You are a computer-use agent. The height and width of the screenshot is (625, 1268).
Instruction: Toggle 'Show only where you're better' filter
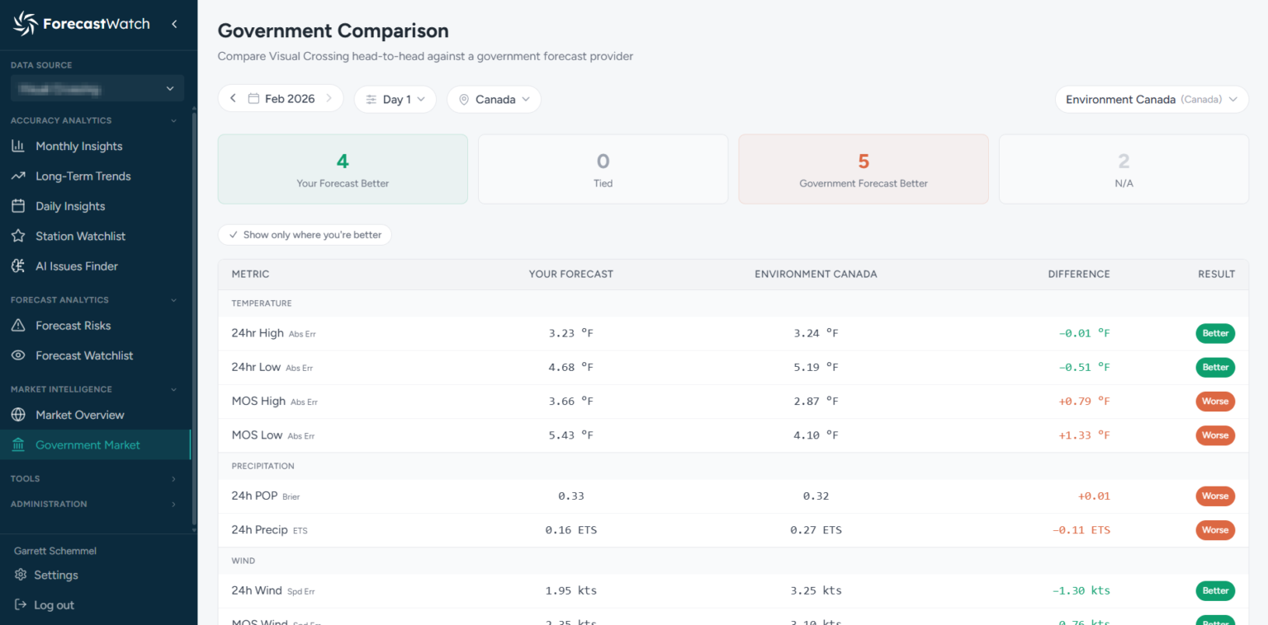coord(305,235)
